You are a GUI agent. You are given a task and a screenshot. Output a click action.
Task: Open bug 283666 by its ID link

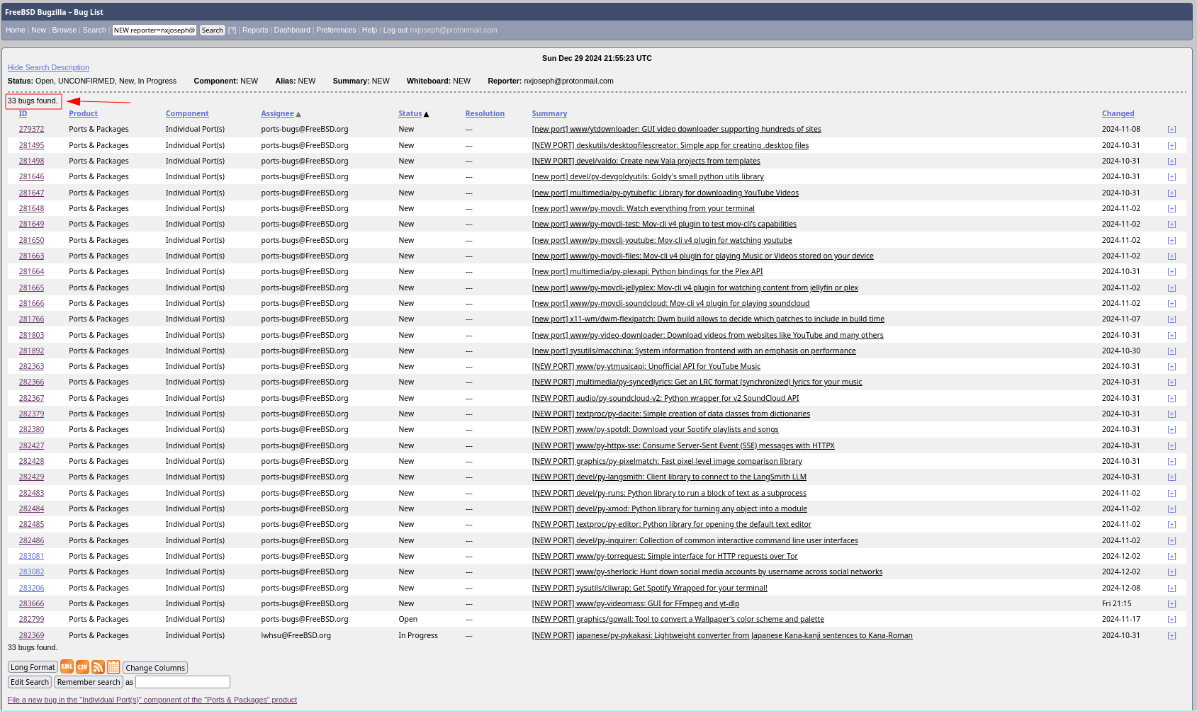click(x=31, y=604)
